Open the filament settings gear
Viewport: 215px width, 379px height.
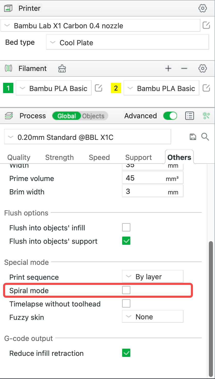202,68
